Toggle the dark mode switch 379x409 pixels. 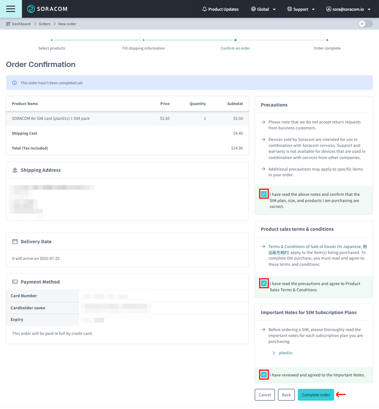pyautogui.click(x=365, y=24)
